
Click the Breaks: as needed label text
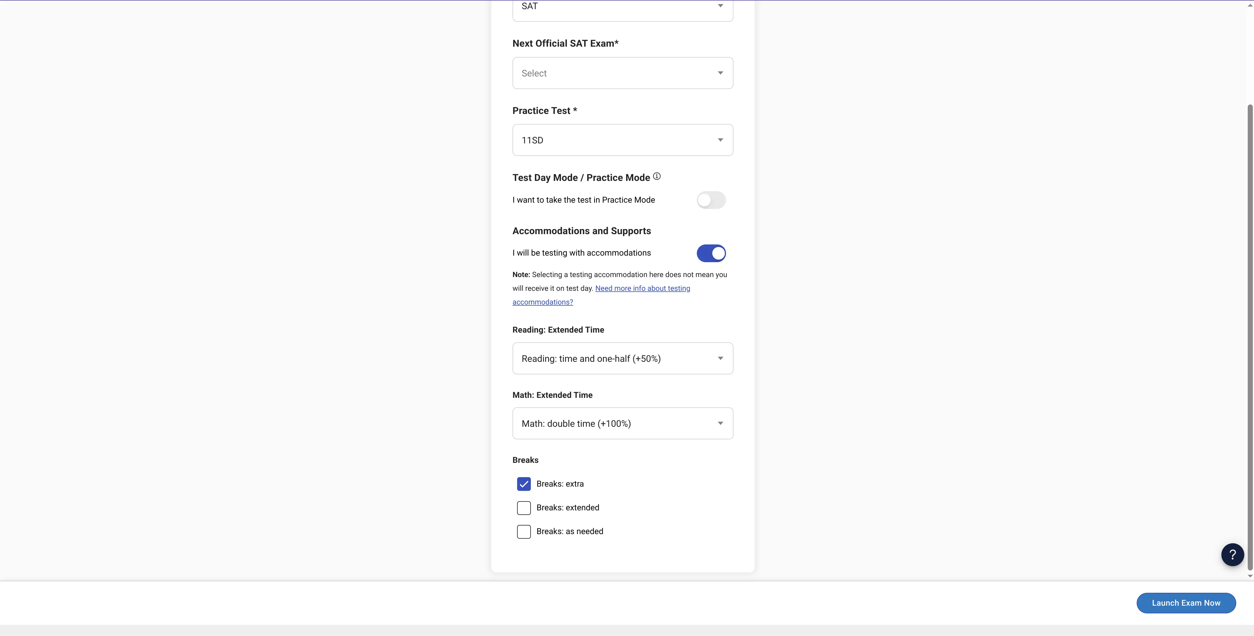[x=569, y=532]
